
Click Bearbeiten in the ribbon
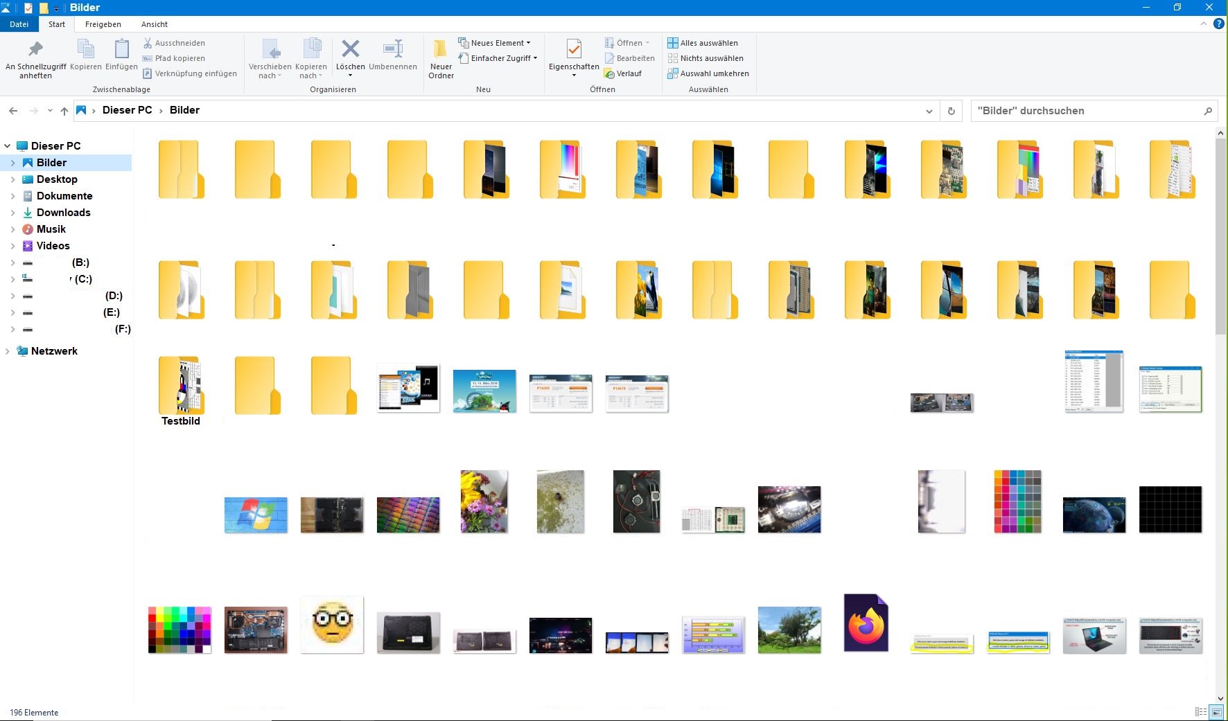click(x=629, y=58)
